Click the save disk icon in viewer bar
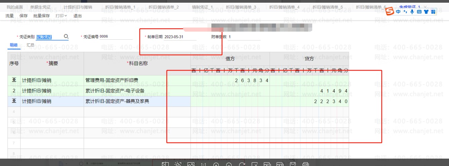 293,164
